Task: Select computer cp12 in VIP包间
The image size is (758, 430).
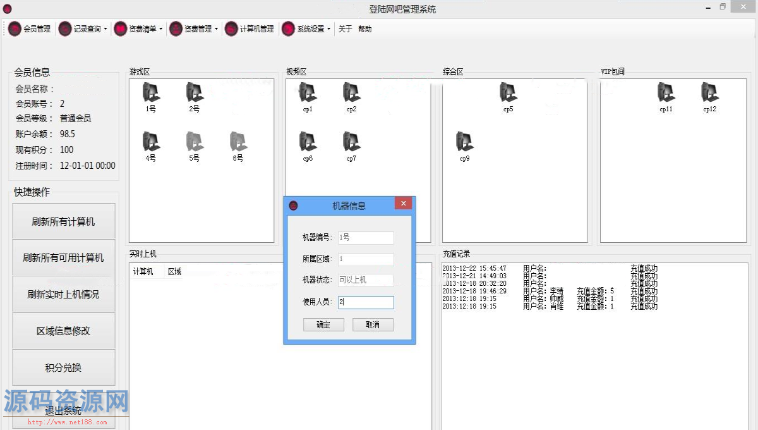Action: coord(709,93)
